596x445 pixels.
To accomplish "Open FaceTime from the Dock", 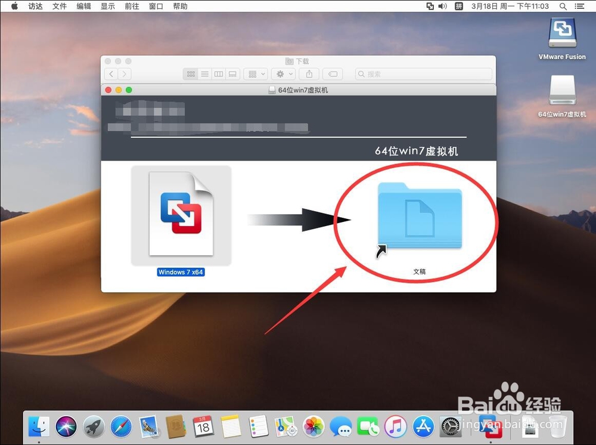I will pyautogui.click(x=368, y=426).
